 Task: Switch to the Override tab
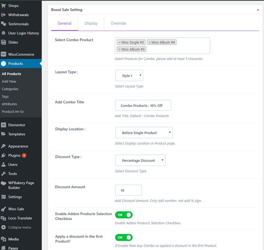pos(118,23)
